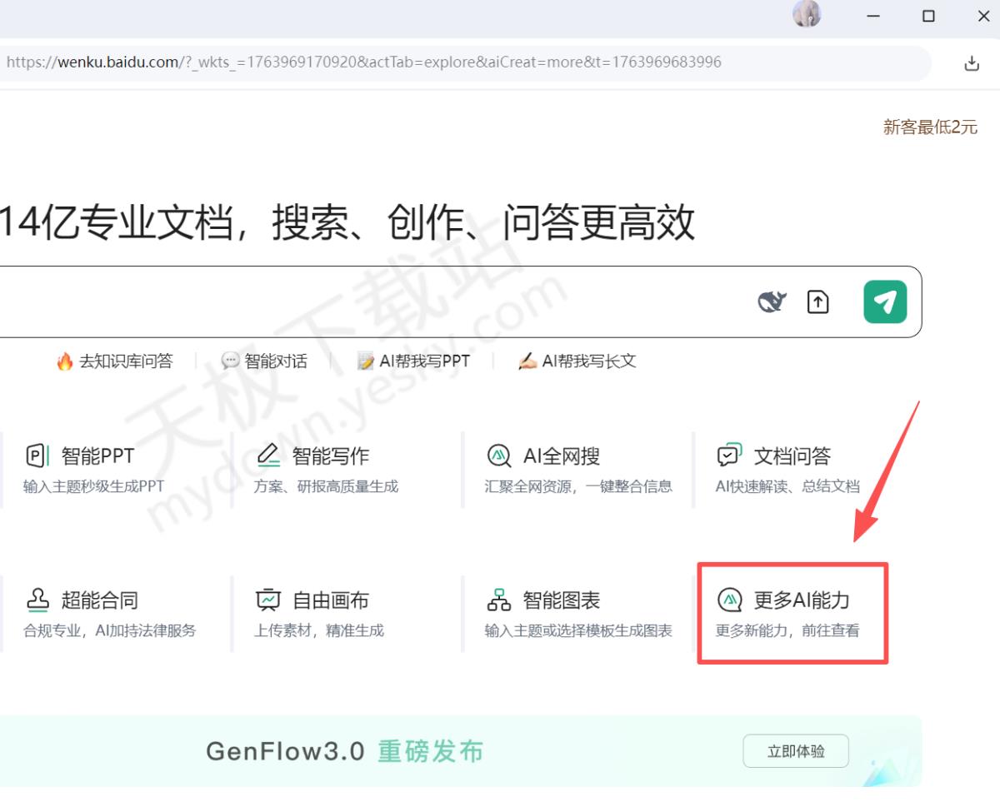Click the browser address bar URL
Viewport: 1000px width, 807px height.
point(363,62)
